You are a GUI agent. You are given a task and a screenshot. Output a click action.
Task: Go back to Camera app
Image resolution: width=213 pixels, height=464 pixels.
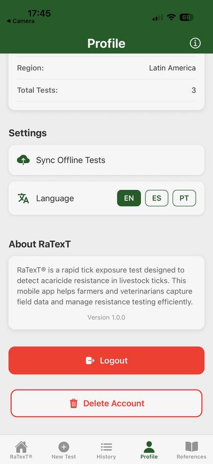[x=20, y=21]
